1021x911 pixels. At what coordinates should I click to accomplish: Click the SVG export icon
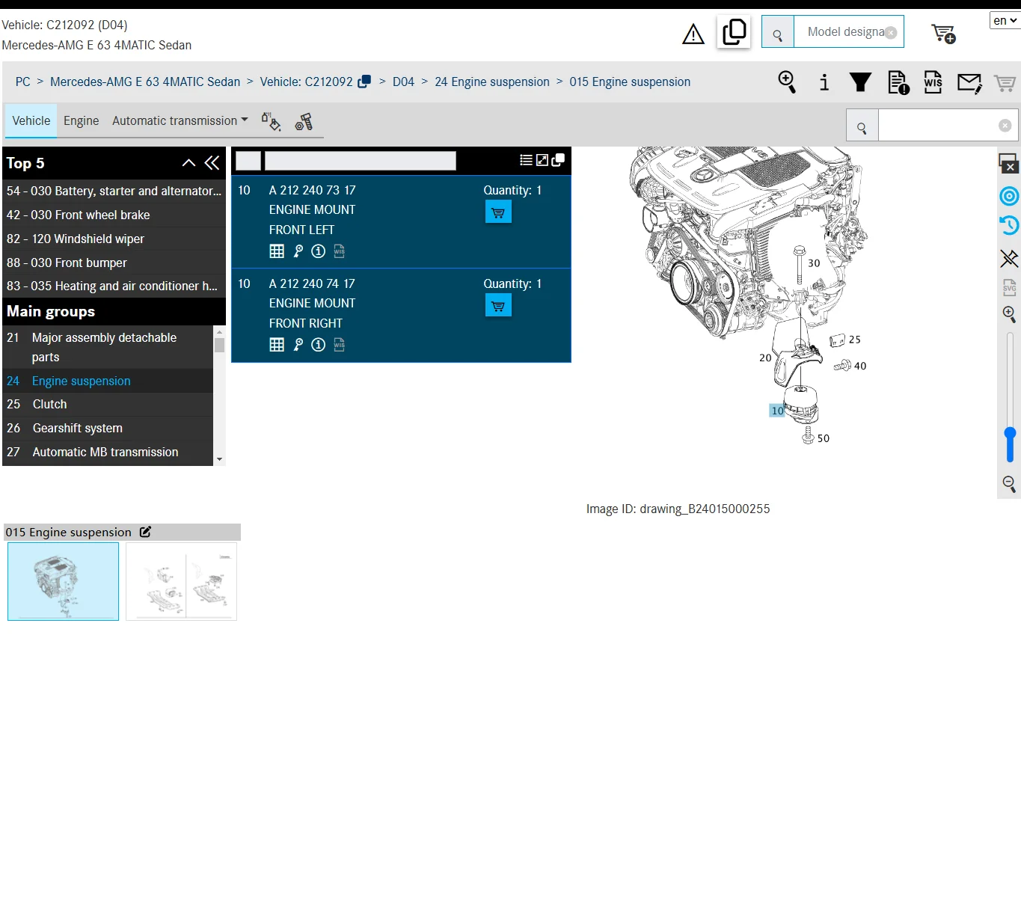click(x=1009, y=287)
